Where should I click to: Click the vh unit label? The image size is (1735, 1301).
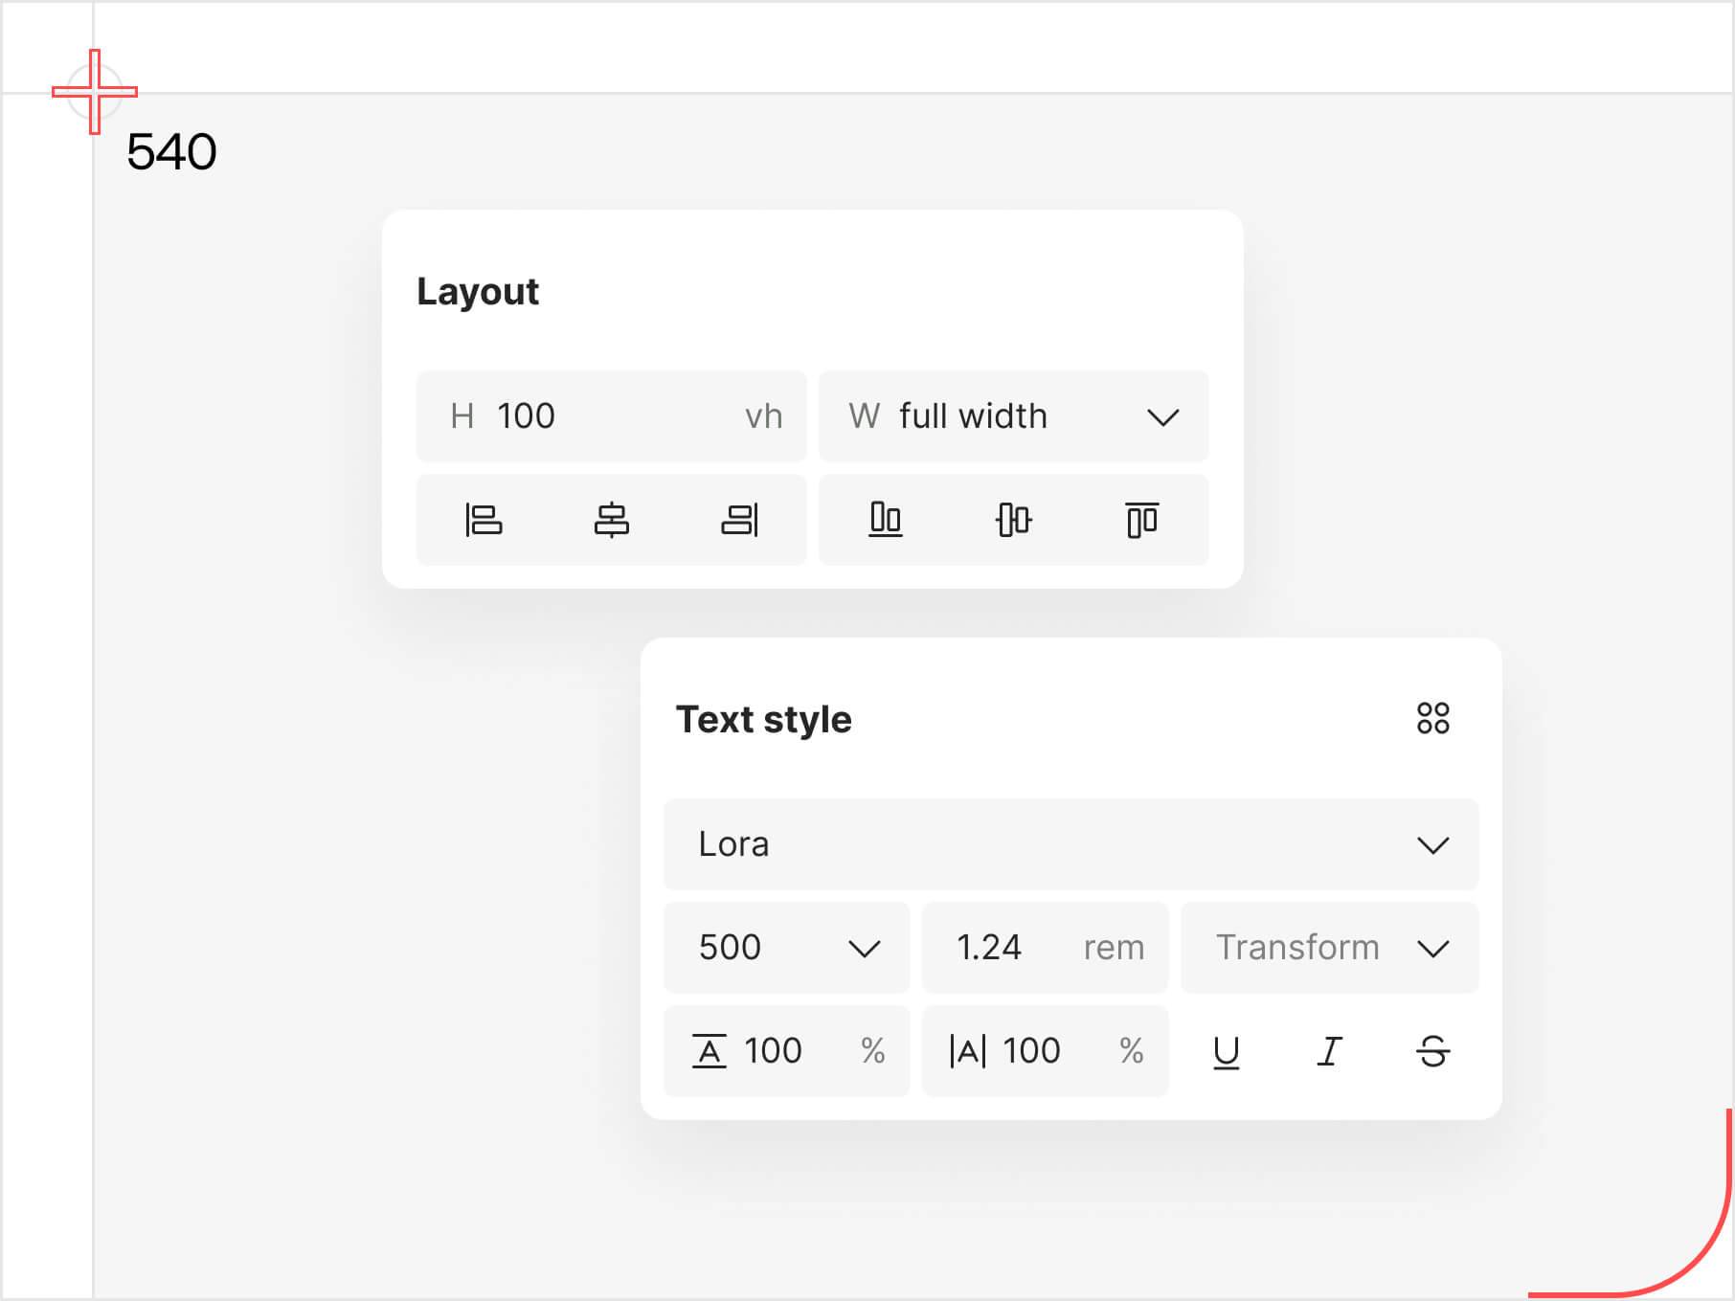point(763,416)
